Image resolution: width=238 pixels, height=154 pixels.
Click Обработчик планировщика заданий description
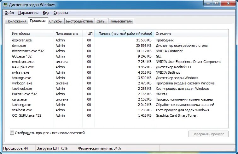tap(185, 105)
